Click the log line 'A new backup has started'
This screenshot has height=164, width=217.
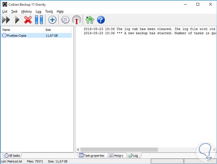point(150,33)
